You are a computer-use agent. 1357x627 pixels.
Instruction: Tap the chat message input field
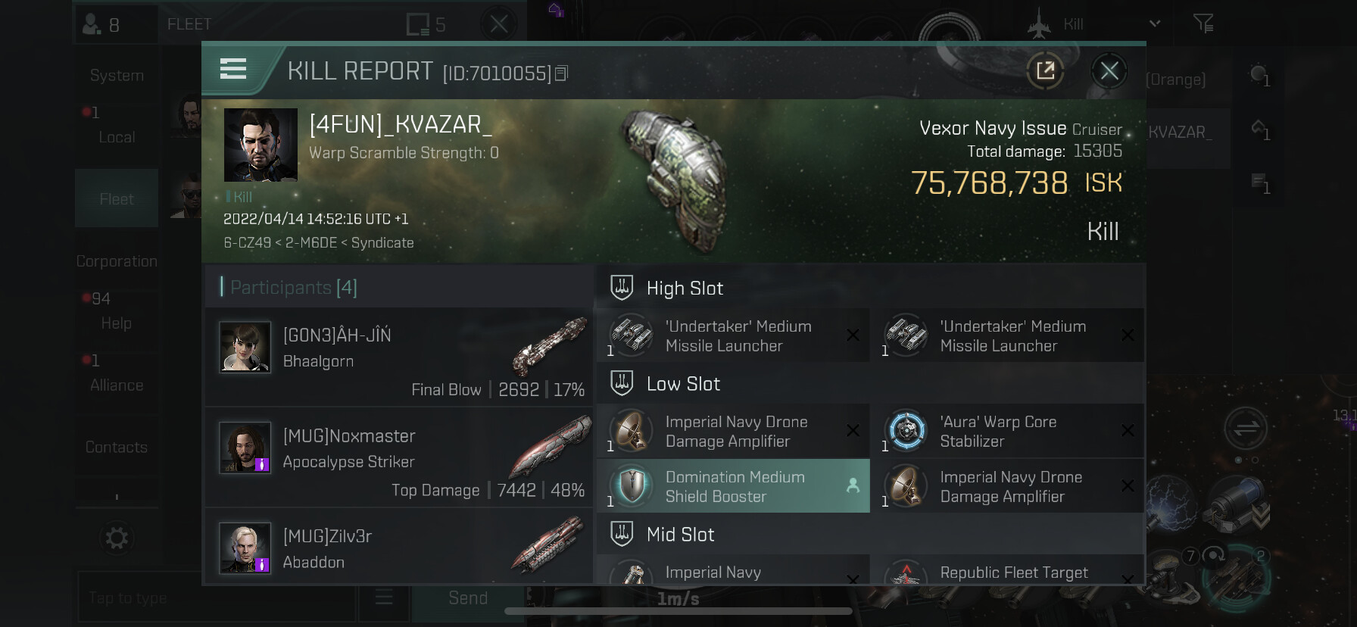pos(216,598)
